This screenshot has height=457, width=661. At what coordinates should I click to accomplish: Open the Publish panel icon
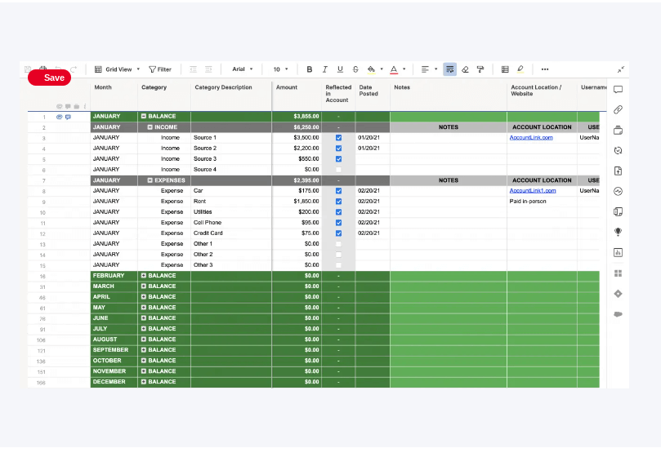tap(618, 171)
